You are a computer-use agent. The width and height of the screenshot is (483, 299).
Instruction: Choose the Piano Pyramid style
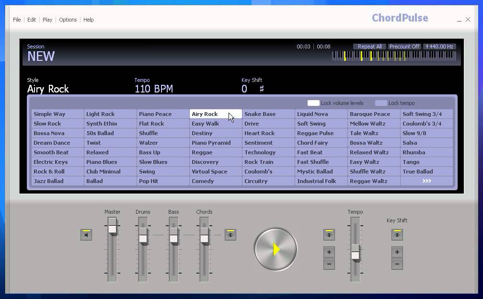click(216, 143)
